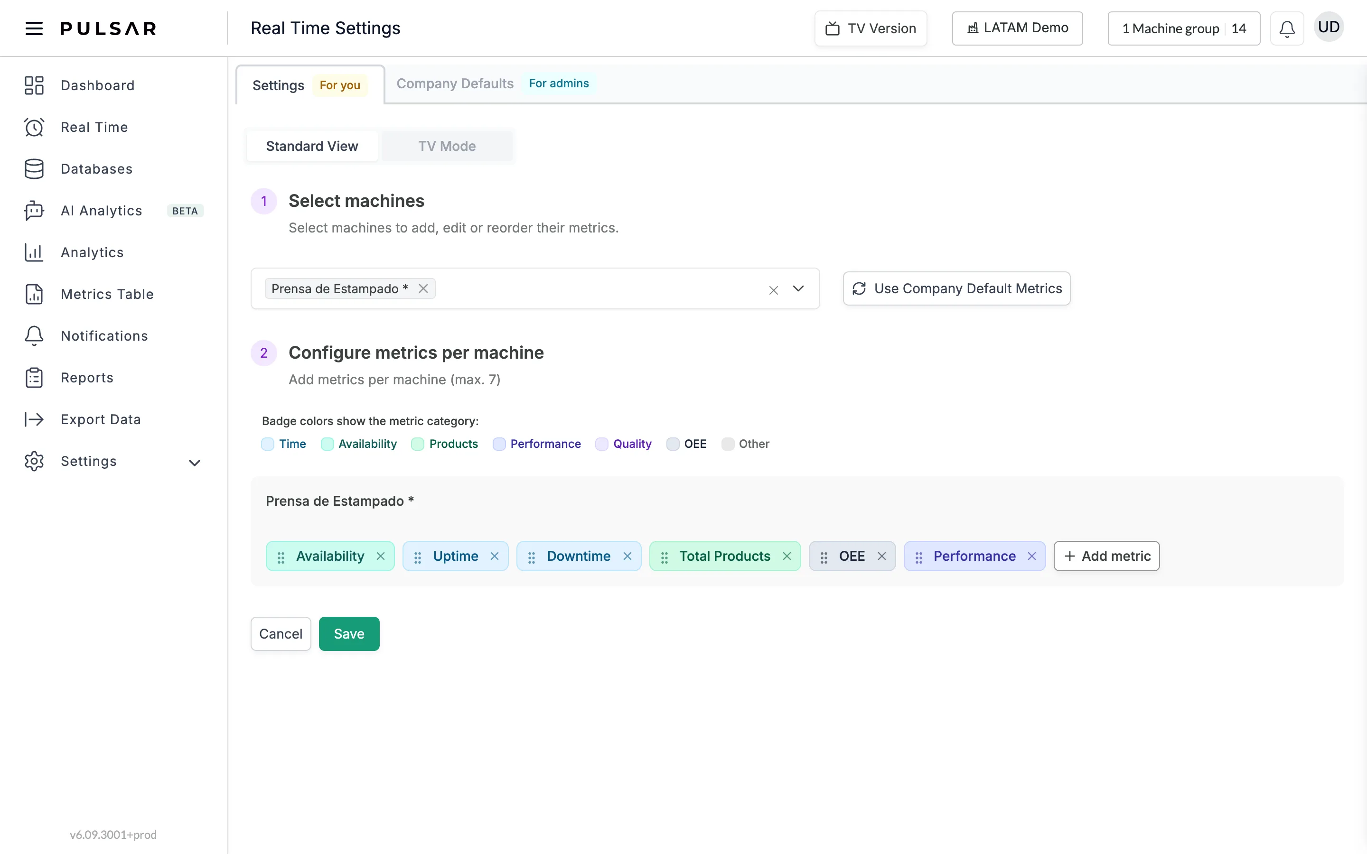
Task: Switch to Standard View mode
Action: [x=312, y=146]
